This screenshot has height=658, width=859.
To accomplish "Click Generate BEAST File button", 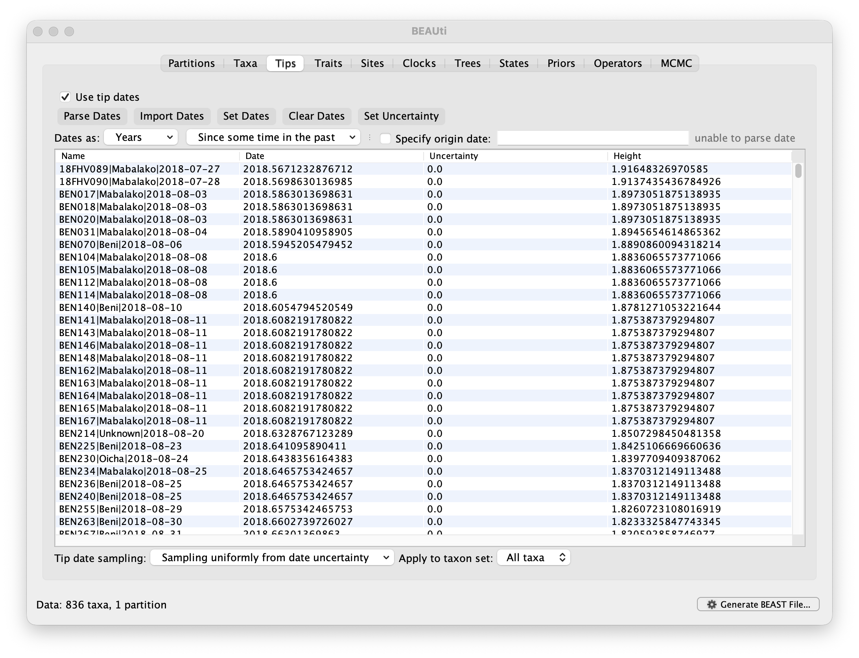I will click(758, 604).
